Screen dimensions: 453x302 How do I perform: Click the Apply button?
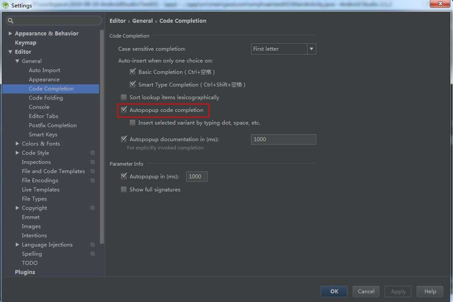coord(398,292)
